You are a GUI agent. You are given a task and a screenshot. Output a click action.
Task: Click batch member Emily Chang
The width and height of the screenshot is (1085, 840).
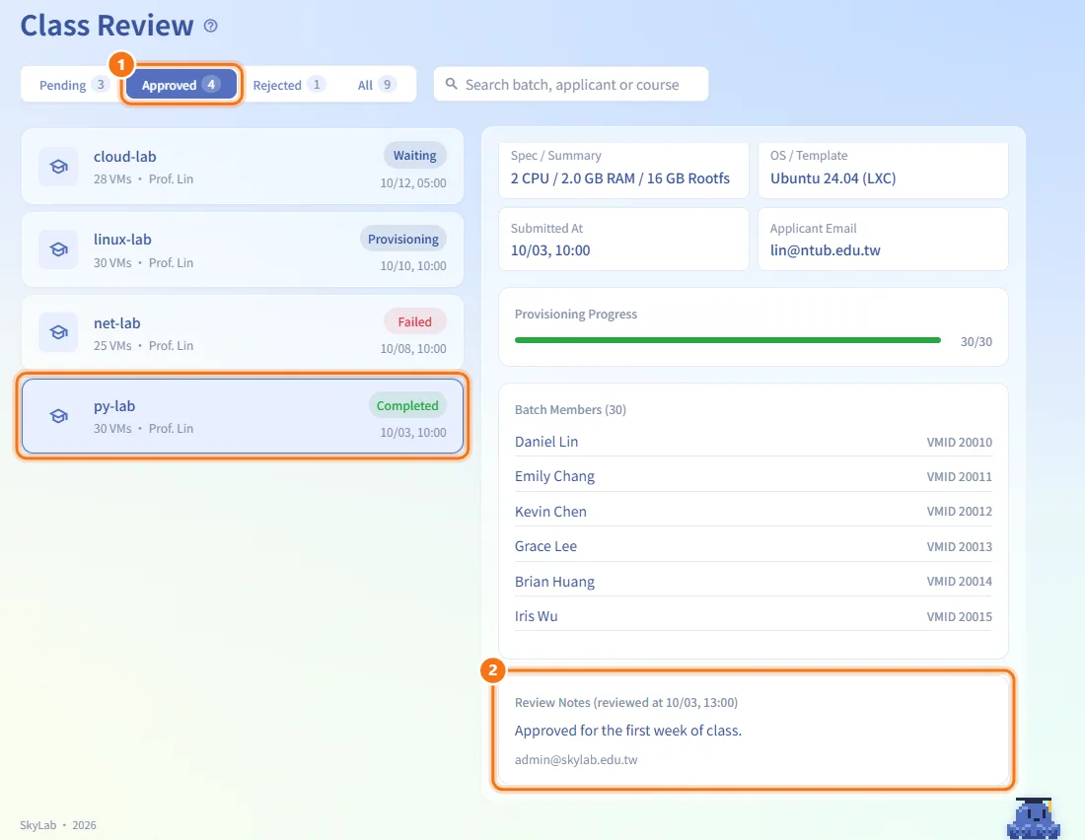pyautogui.click(x=555, y=476)
